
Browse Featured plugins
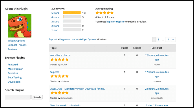pos(13,65)
